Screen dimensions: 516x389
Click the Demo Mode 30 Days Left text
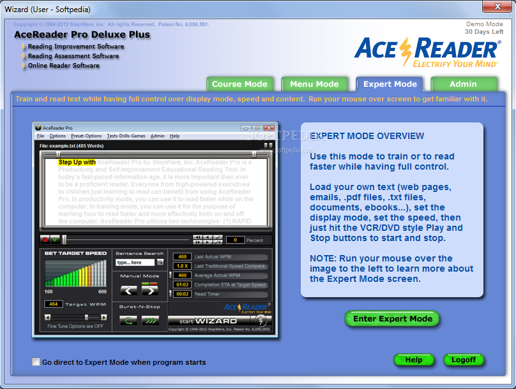pos(484,28)
